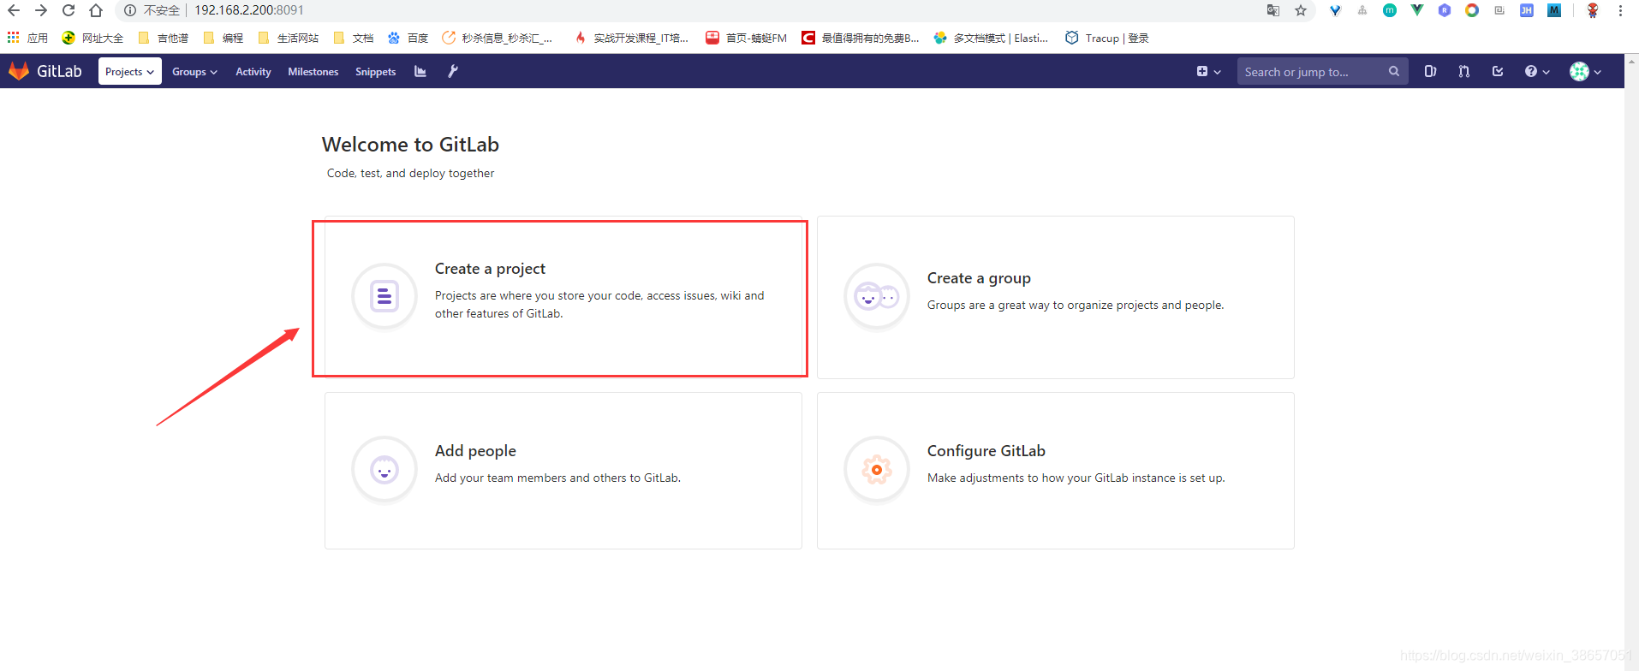Go back in the browser
Image resolution: width=1639 pixels, height=671 pixels.
click(14, 10)
